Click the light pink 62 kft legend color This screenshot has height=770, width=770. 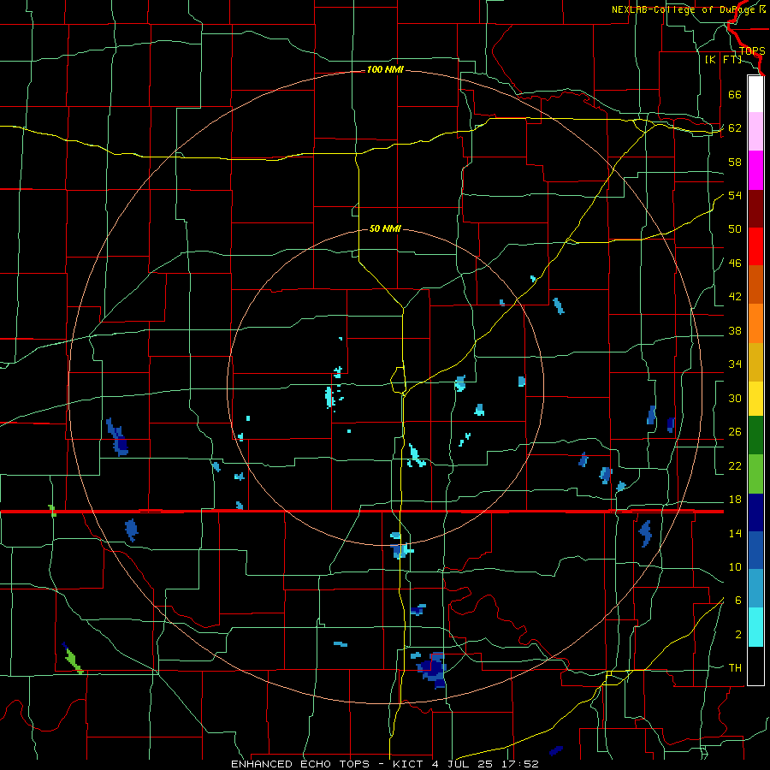(x=755, y=131)
